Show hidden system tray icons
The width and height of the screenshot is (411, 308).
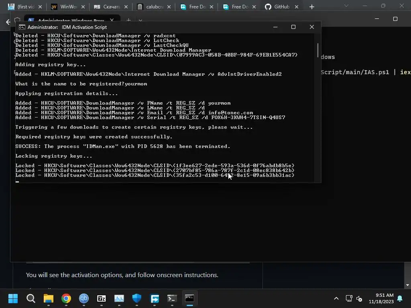(x=336, y=298)
